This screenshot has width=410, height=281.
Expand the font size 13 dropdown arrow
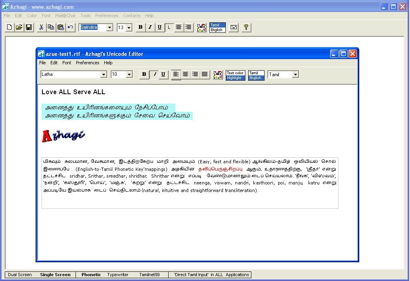[129, 28]
